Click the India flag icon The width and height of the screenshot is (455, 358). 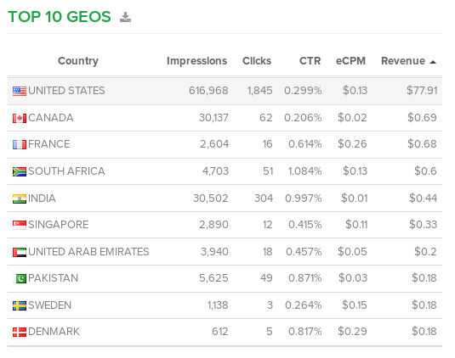20,199
